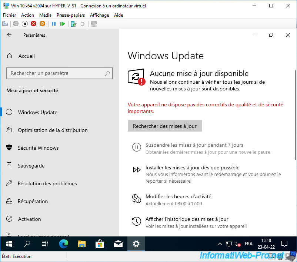Open Microsoft Store from taskbar
This screenshot has height=262, width=297.
tap(100, 244)
